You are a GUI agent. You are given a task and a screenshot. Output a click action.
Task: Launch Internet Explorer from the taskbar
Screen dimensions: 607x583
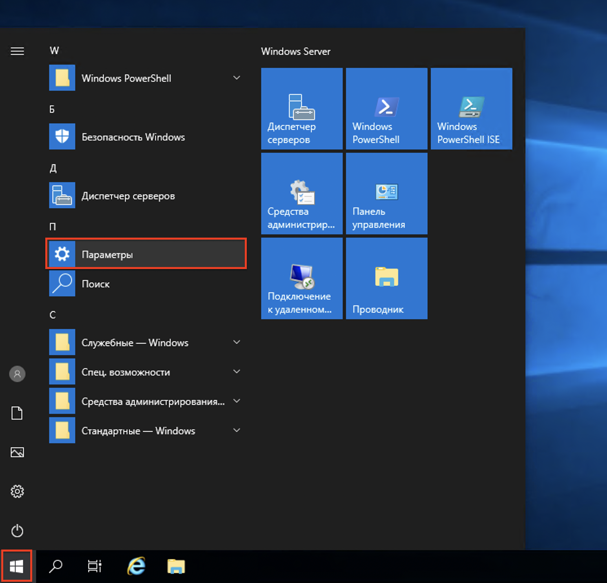[x=137, y=566]
